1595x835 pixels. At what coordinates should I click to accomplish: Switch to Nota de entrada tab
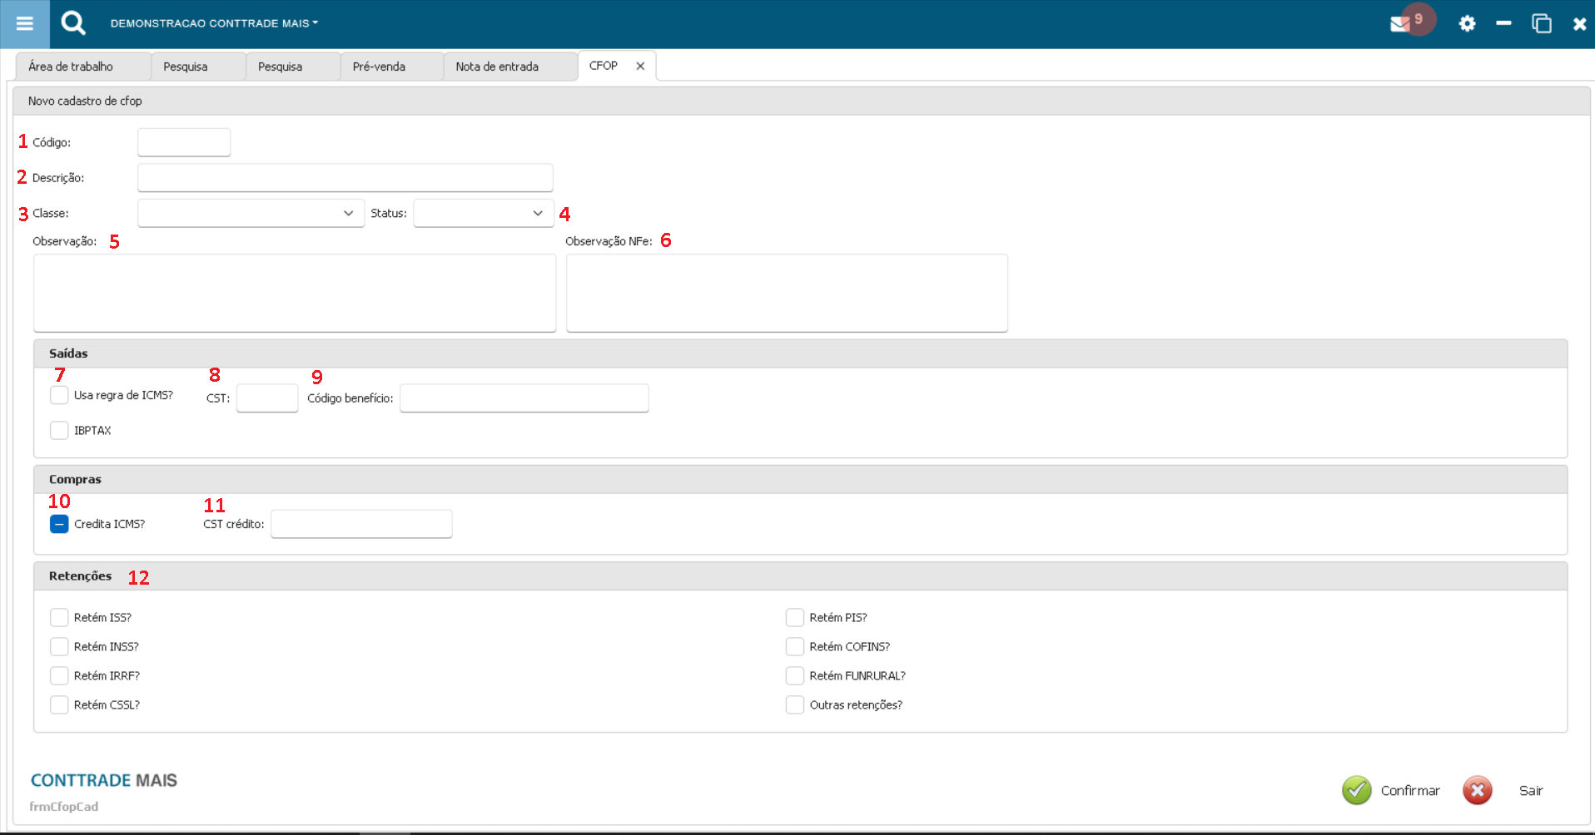pos(497,67)
